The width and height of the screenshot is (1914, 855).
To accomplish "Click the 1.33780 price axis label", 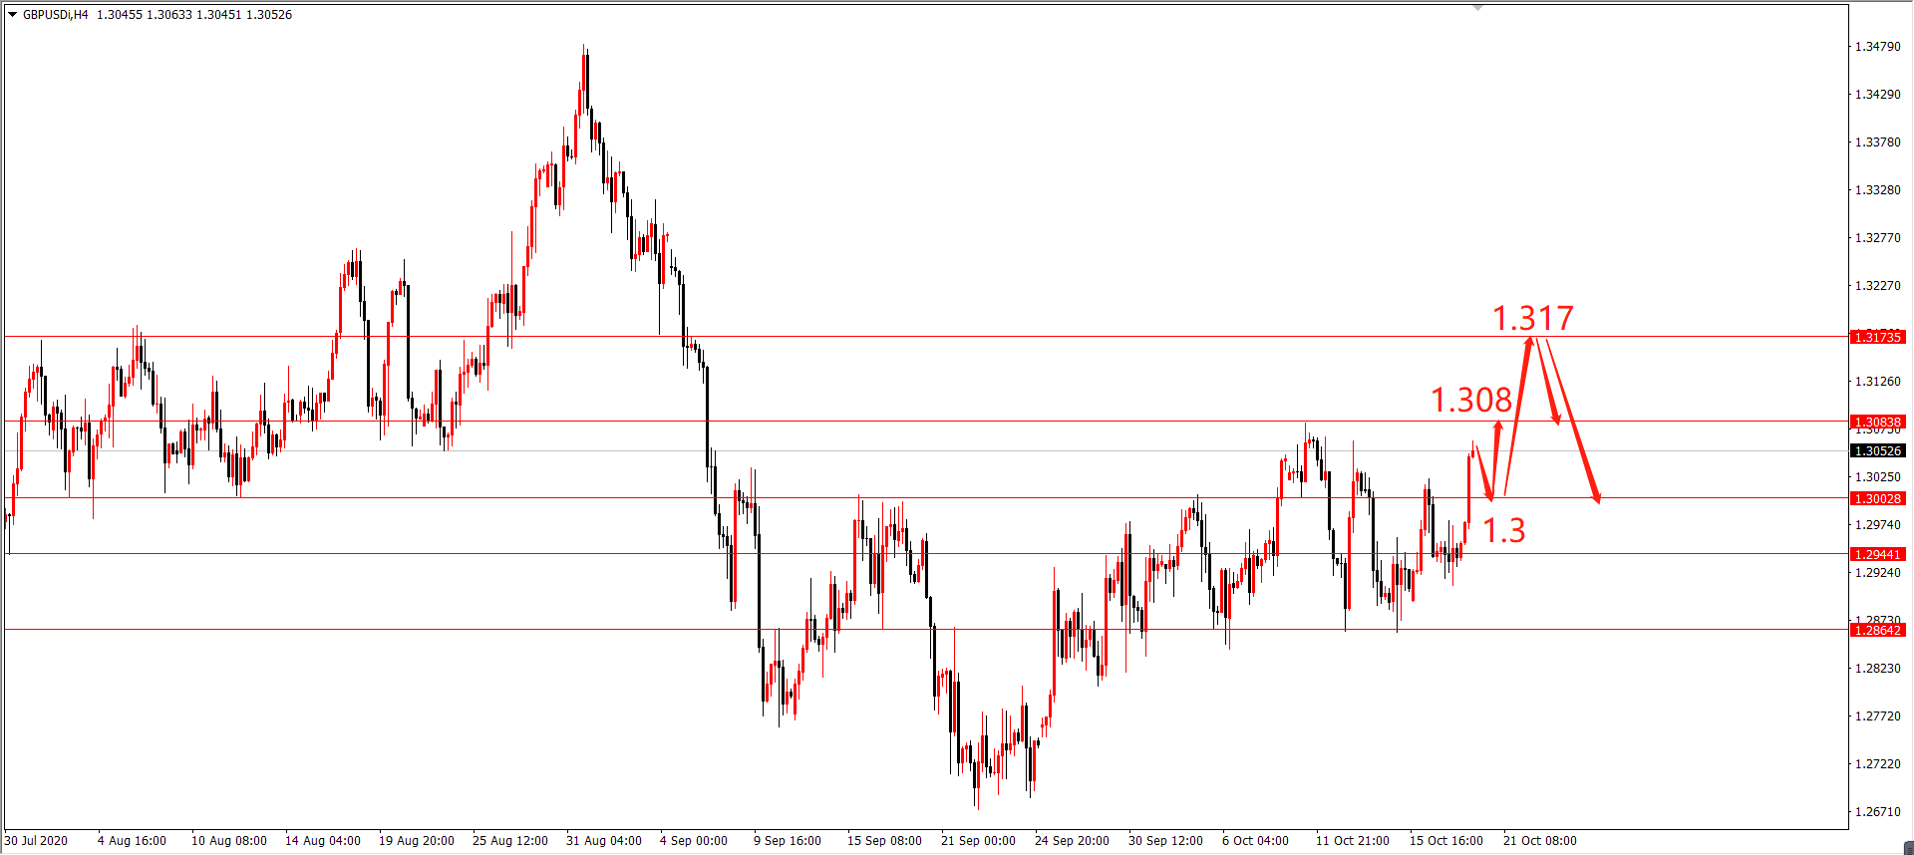I will [x=1877, y=142].
